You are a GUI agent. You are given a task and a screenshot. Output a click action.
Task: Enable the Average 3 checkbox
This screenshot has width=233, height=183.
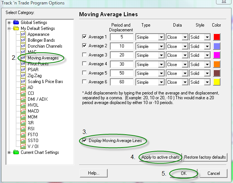(x=84, y=55)
